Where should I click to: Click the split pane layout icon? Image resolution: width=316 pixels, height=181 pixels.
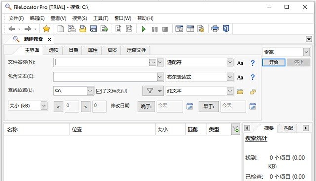tap(190, 29)
